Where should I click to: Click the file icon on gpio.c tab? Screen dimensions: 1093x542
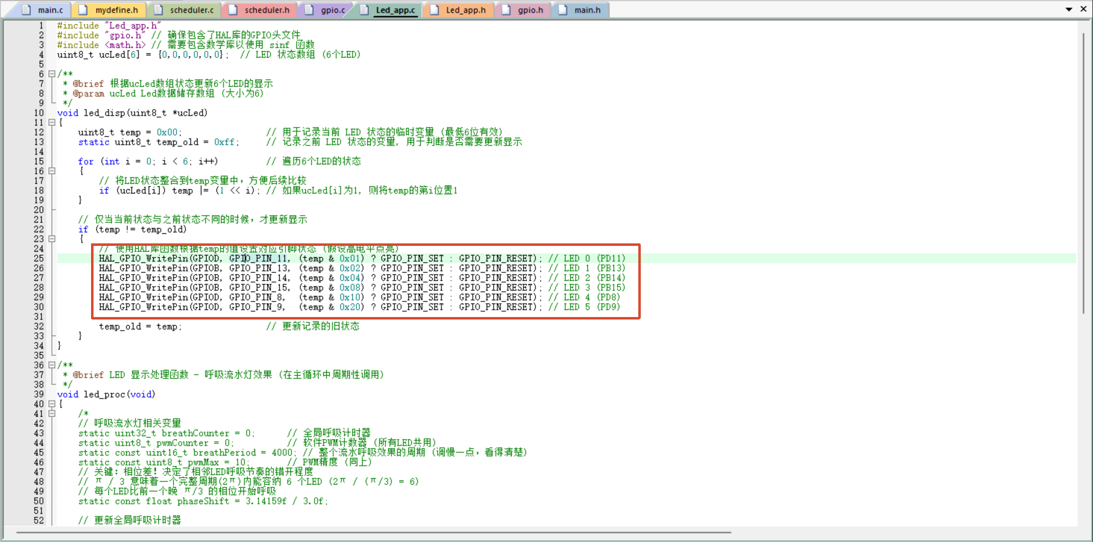point(309,10)
